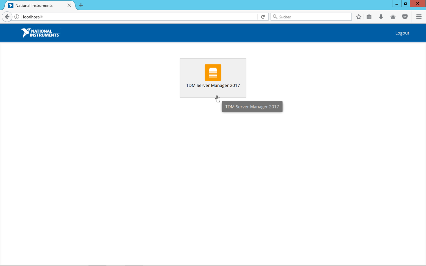Open the browser hamburger menu

419,17
